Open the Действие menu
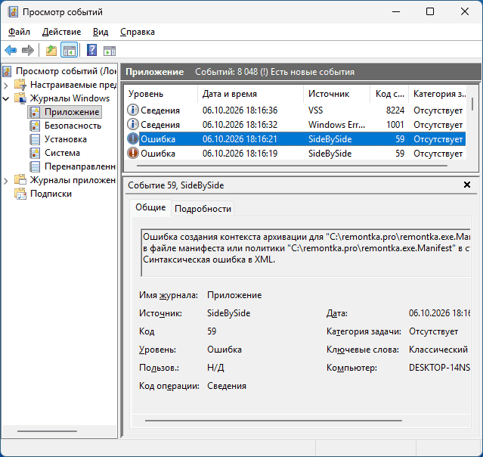483x457 pixels. (x=61, y=32)
